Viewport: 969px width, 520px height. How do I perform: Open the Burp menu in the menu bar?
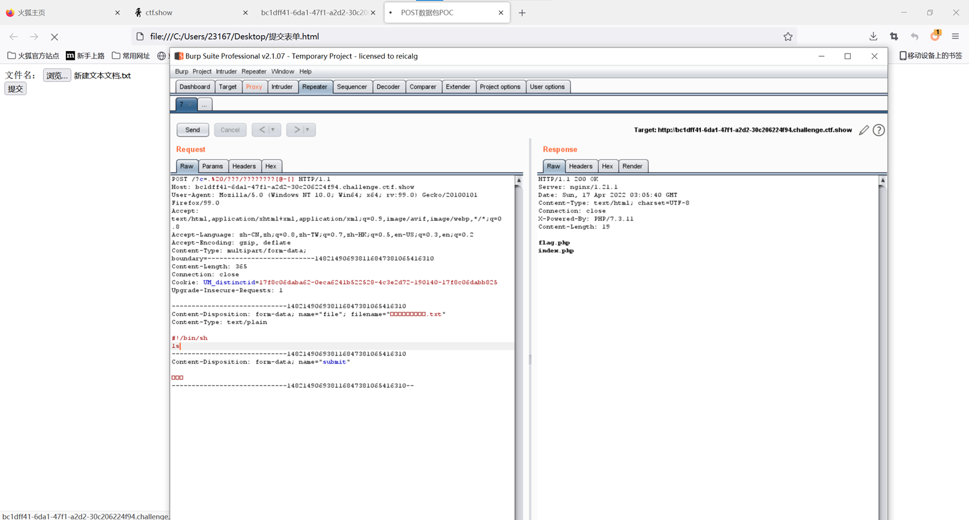tap(181, 71)
